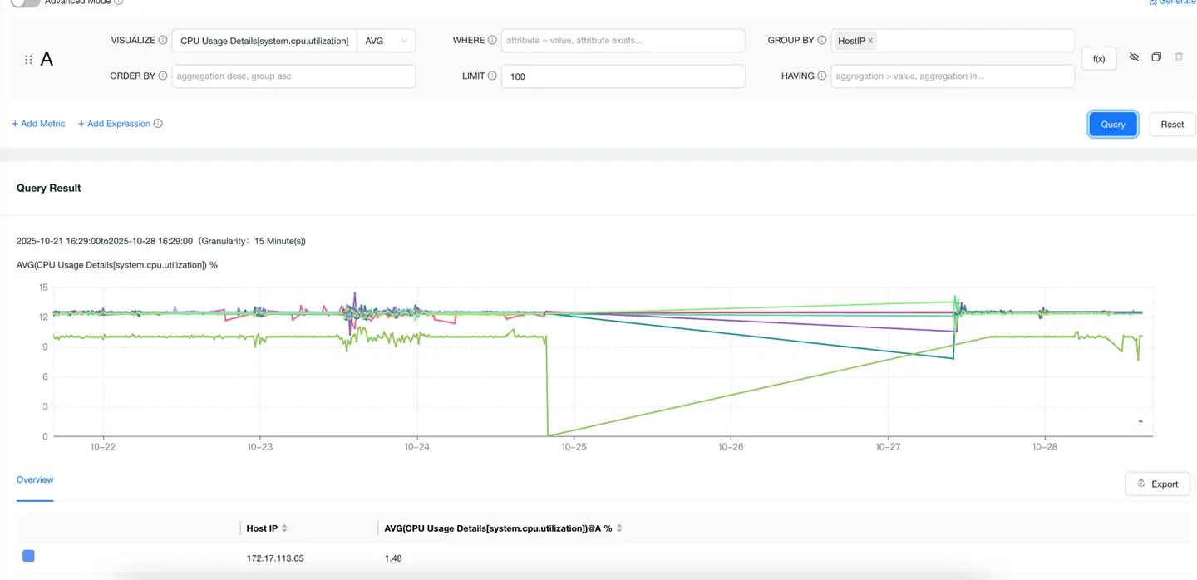Click the info icon next to Add Expression

(x=158, y=124)
